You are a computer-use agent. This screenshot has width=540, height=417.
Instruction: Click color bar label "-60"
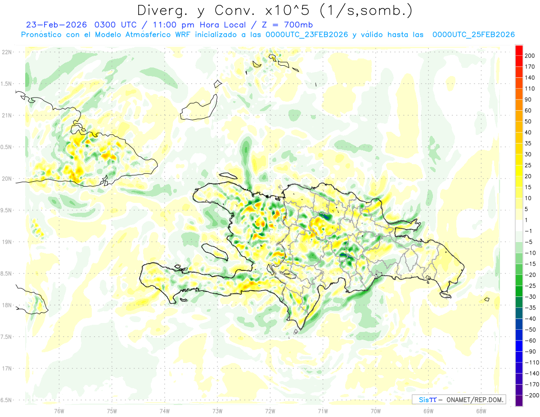[531, 341]
